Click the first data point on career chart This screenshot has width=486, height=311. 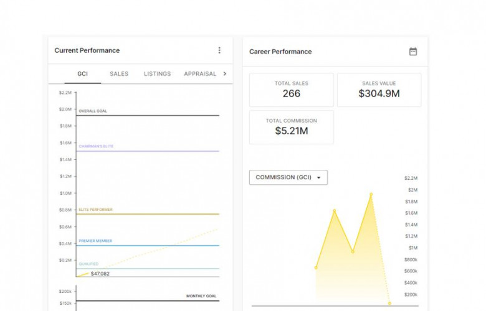pos(316,267)
